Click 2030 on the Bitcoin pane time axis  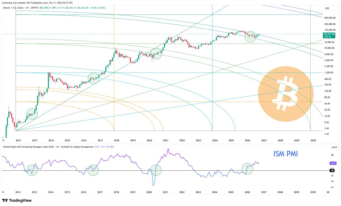pyautogui.click(x=313, y=141)
